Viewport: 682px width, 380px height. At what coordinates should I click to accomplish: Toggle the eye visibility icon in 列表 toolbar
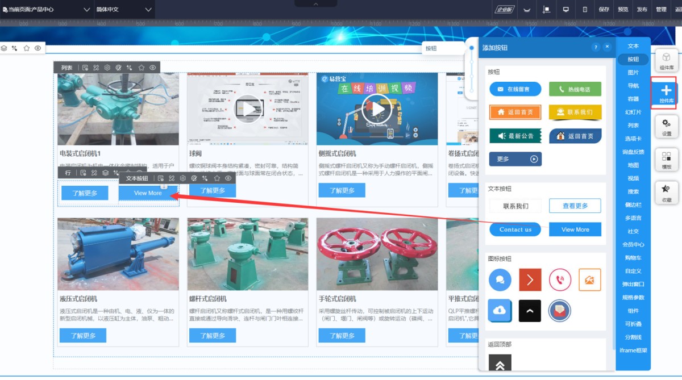coord(153,68)
